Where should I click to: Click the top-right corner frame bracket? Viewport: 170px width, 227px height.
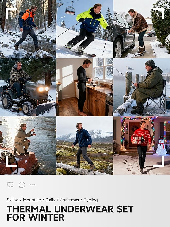(158, 13)
